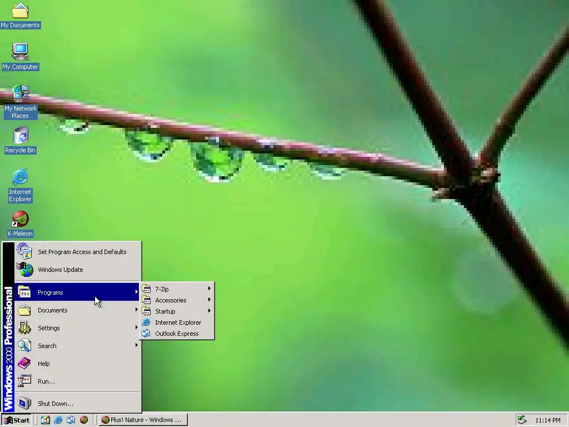569x427 pixels.
Task: Click the Start button
Action: [17, 420]
